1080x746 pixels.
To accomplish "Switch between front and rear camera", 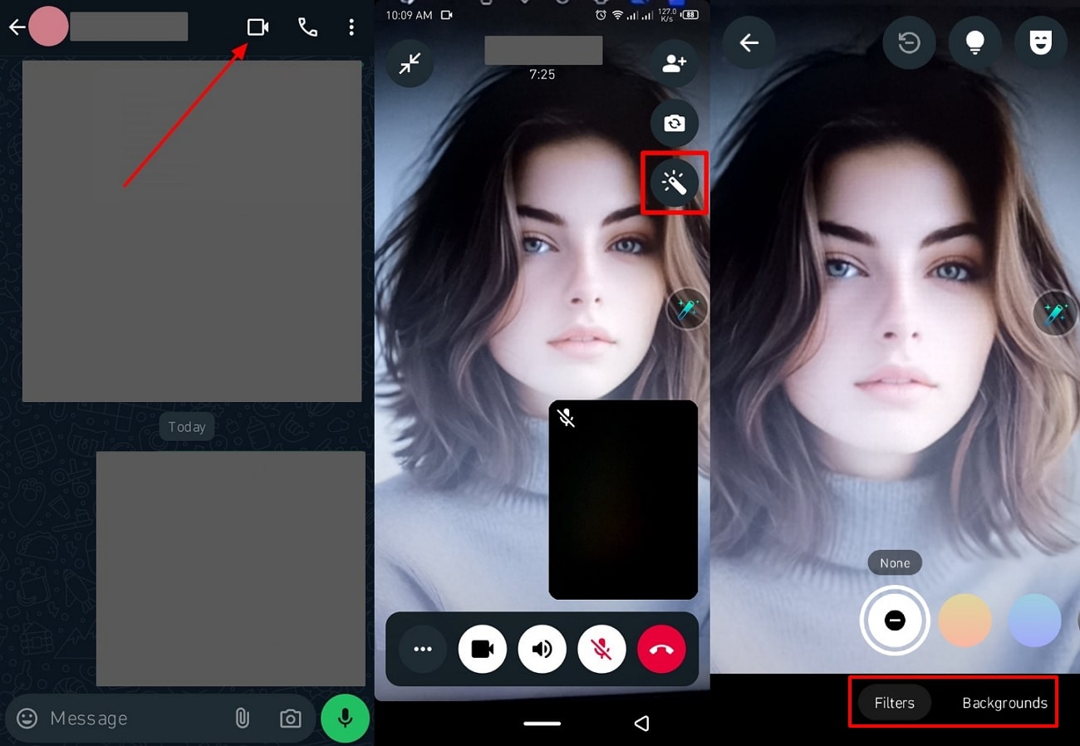I will [x=674, y=124].
